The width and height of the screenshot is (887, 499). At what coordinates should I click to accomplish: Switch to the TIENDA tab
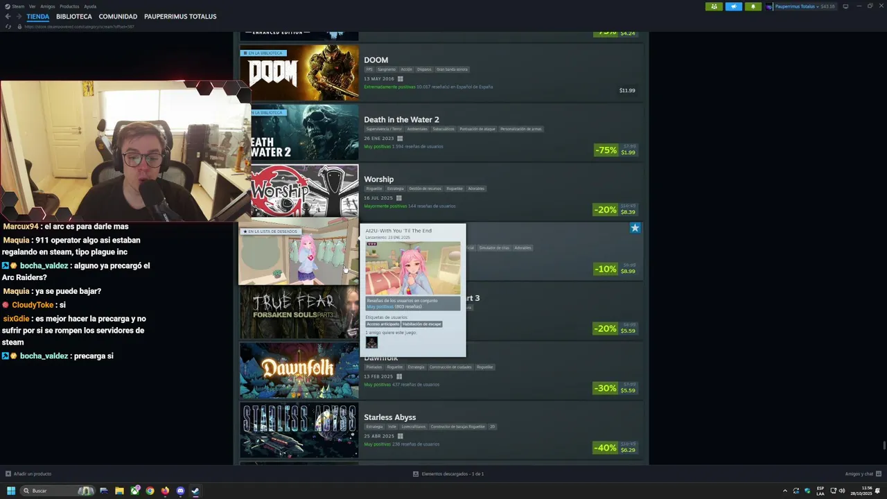(38, 17)
